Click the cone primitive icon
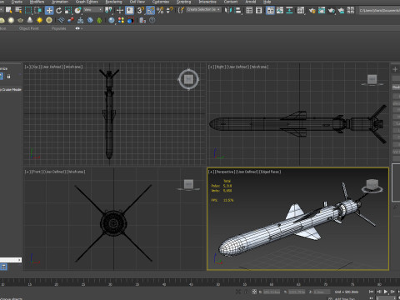 (30, 20)
